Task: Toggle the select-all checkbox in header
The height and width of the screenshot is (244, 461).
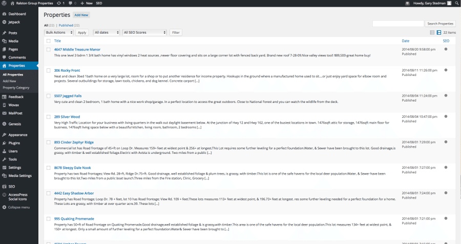Action: coord(49,41)
